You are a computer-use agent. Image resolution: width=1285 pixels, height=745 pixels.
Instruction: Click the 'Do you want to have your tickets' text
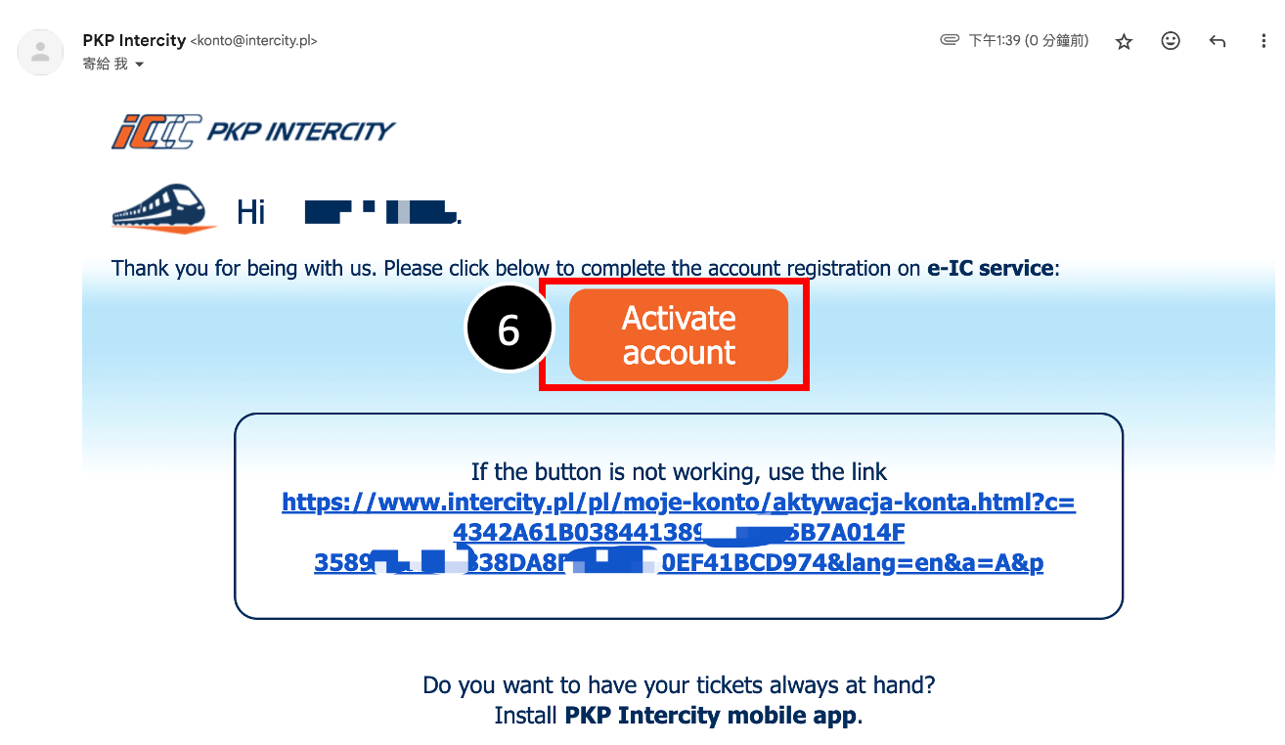(679, 685)
